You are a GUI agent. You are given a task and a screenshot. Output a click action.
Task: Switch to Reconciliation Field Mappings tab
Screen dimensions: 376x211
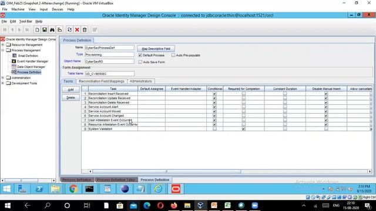102,81
